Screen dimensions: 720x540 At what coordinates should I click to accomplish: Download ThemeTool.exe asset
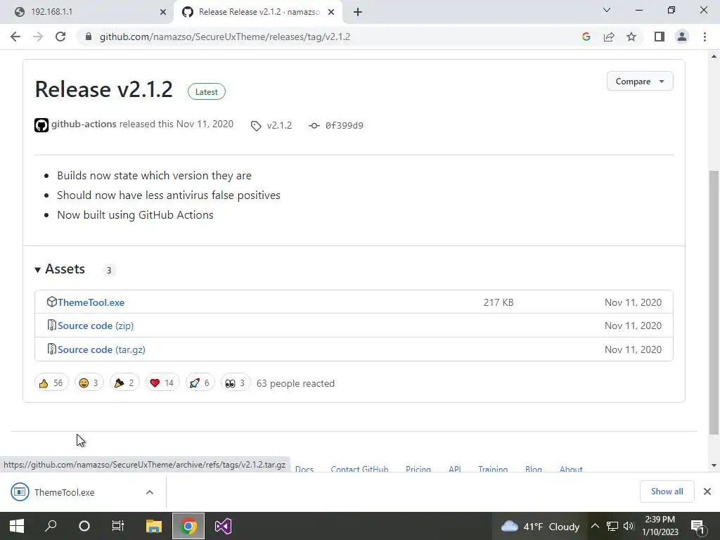pyautogui.click(x=91, y=302)
